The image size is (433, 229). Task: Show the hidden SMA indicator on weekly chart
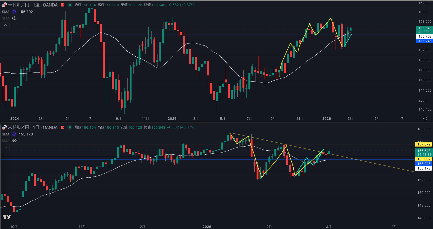click(x=14, y=18)
